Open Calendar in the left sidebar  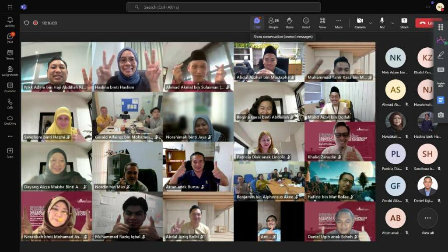tap(10, 87)
